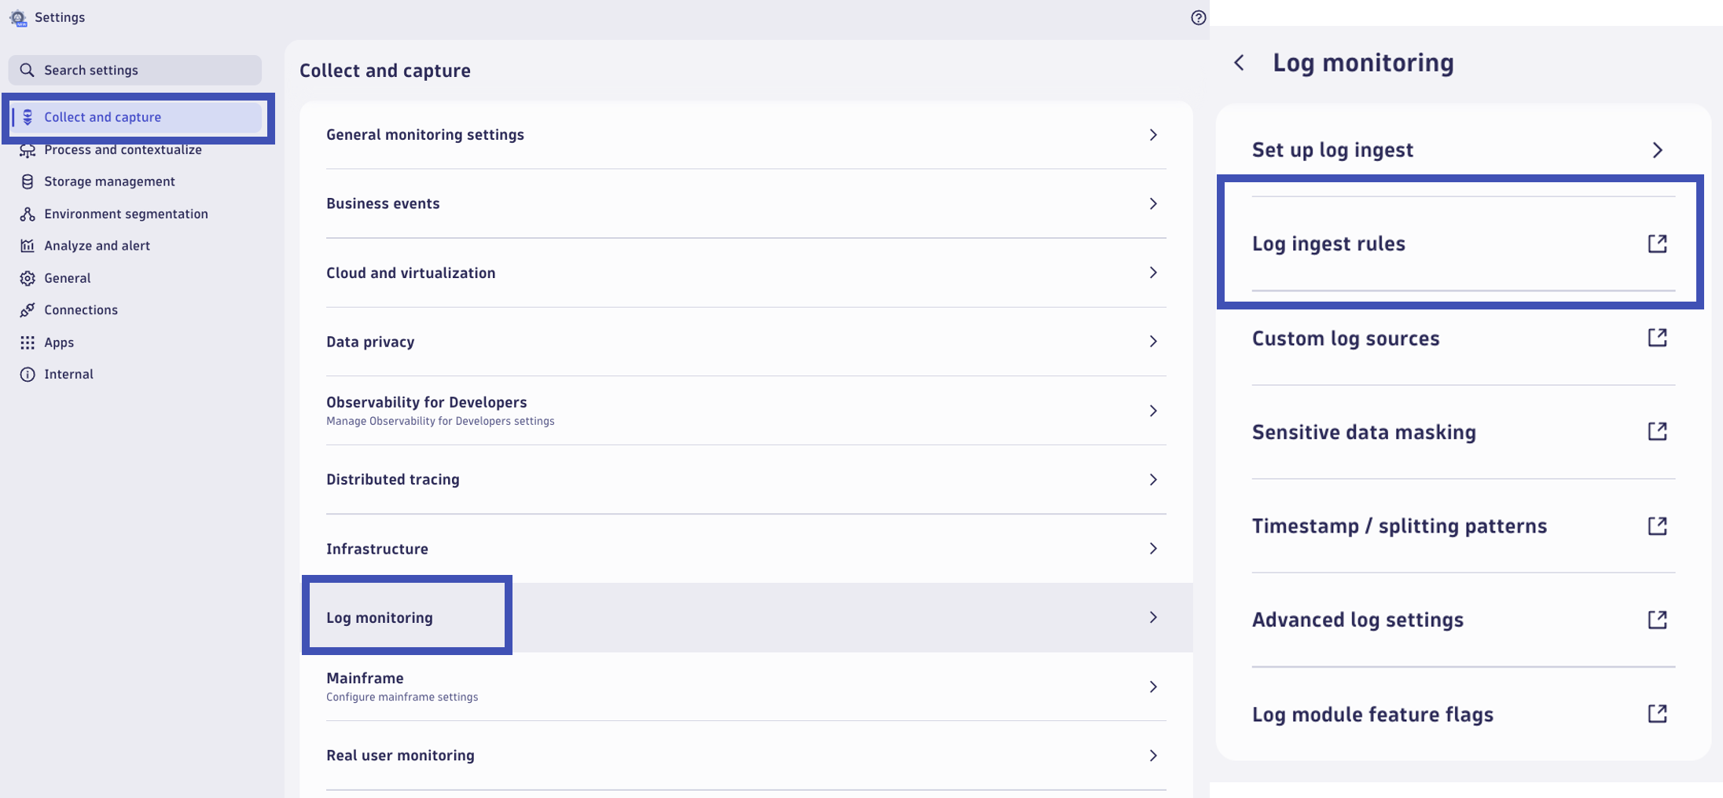Click the Collect and capture sidebar icon
1723x798 pixels.
[28, 117]
